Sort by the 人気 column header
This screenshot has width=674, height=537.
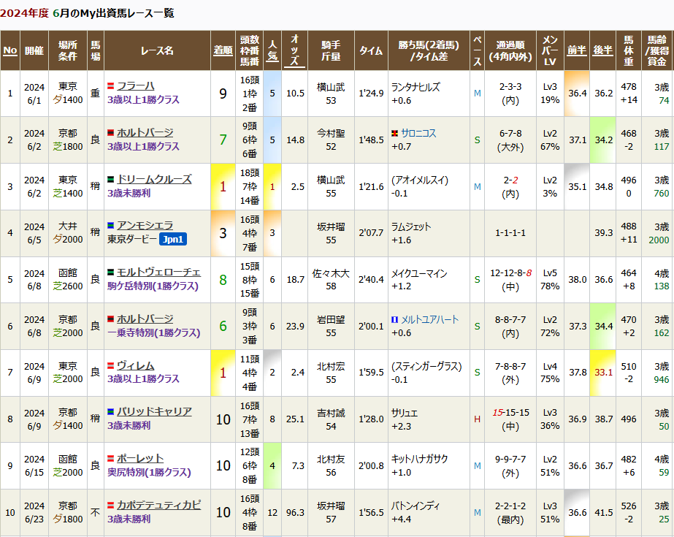[272, 50]
